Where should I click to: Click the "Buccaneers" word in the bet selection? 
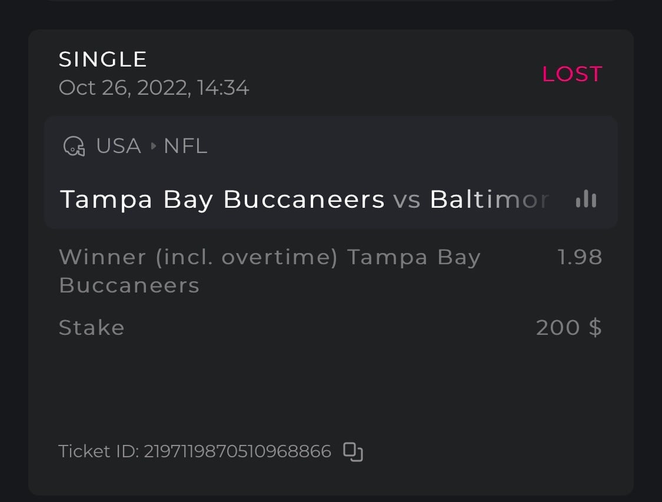[129, 285]
